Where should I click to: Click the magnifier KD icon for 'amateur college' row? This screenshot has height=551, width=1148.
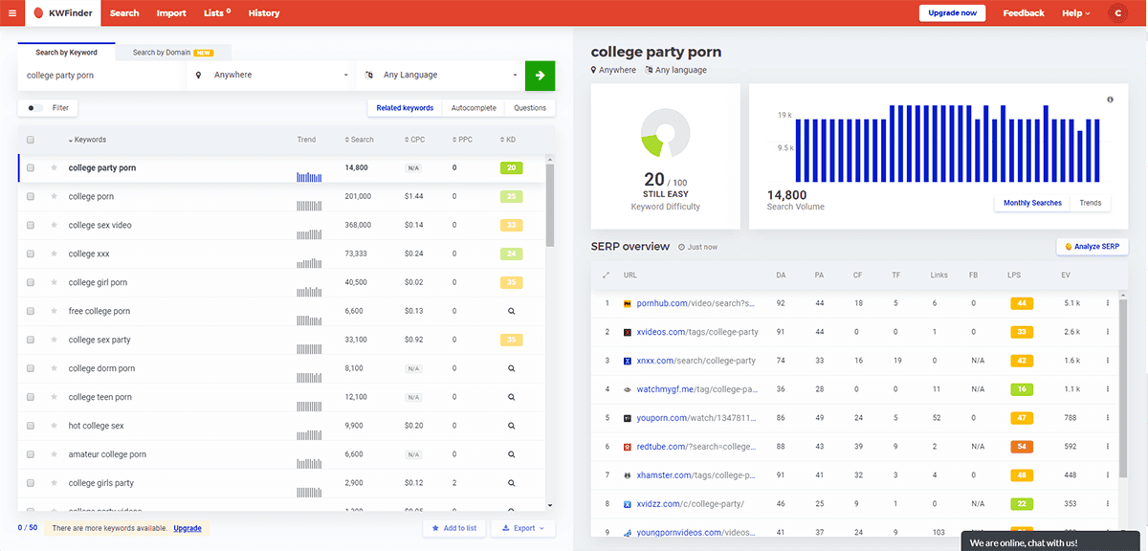511,454
